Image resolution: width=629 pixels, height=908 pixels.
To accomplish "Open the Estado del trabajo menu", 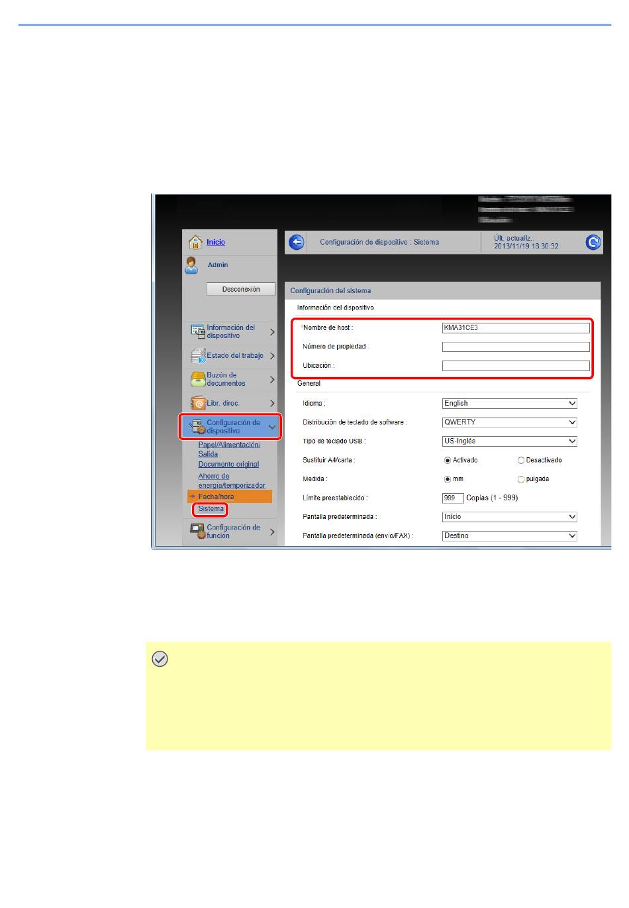I will pyautogui.click(x=235, y=356).
